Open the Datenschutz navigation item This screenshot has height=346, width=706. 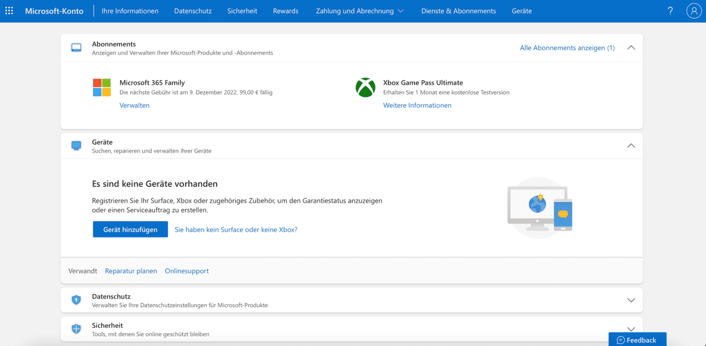(x=193, y=11)
